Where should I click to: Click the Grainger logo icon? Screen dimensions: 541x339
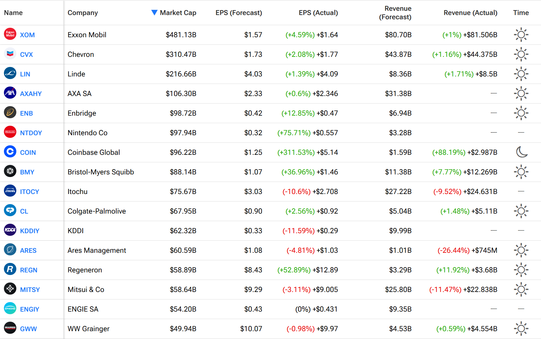coord(10,328)
